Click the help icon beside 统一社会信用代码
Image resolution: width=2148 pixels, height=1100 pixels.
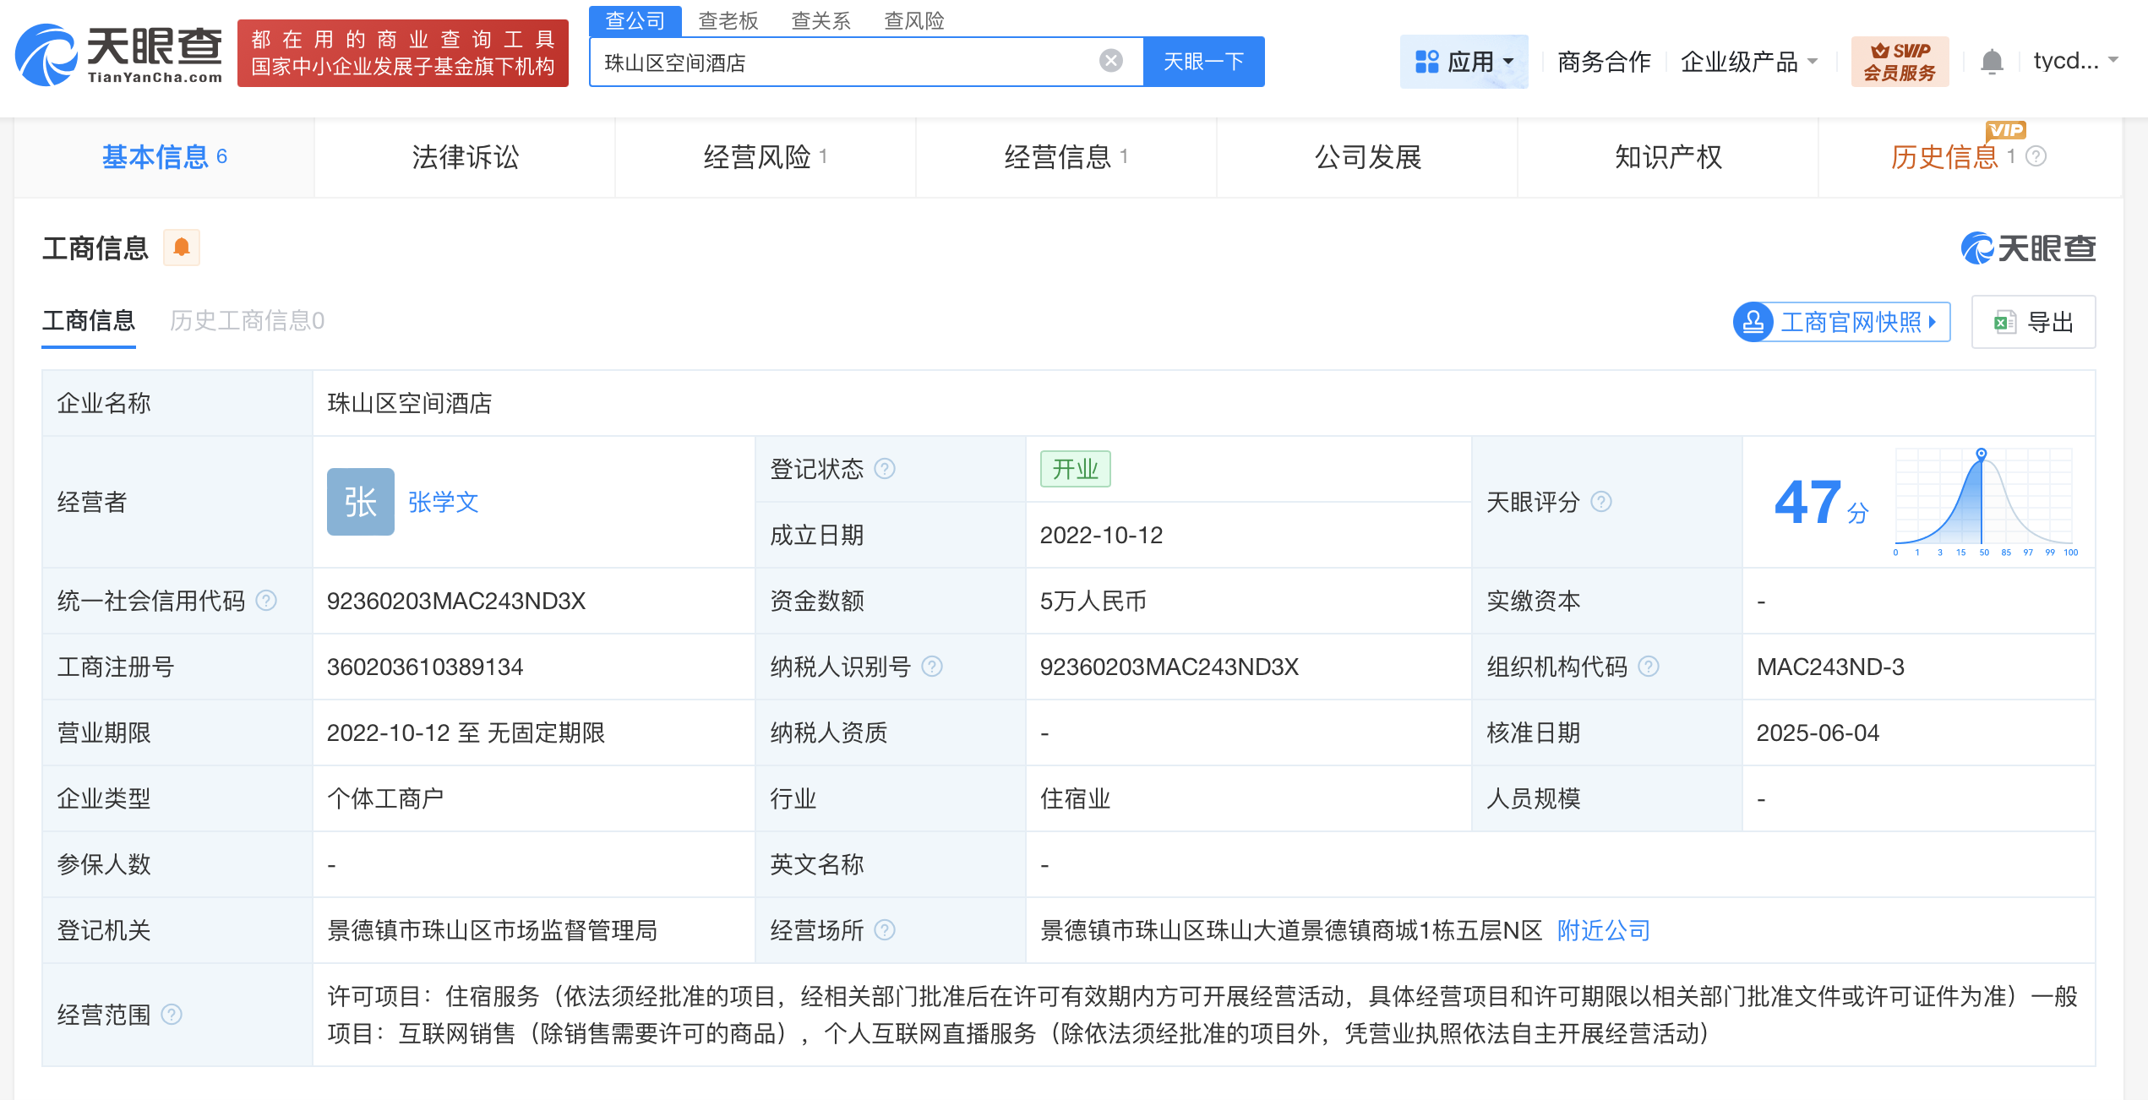(x=266, y=601)
